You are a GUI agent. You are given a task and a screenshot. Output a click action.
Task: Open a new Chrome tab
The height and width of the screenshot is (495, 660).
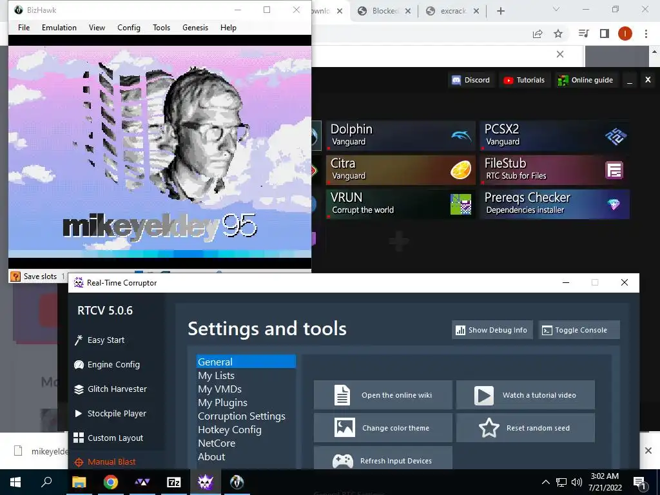(x=500, y=12)
